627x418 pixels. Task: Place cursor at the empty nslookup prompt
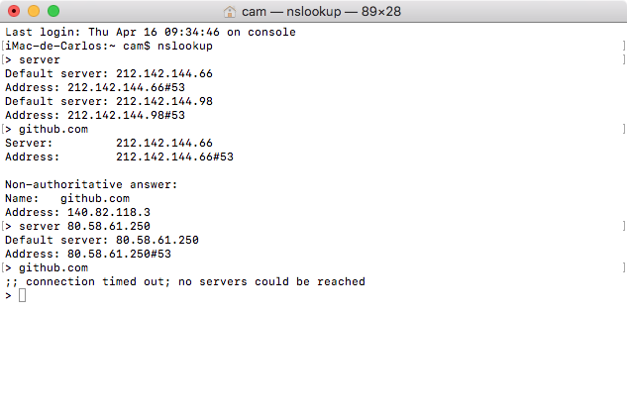[23, 295]
